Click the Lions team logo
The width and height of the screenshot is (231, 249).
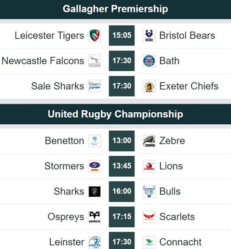[x=149, y=166]
